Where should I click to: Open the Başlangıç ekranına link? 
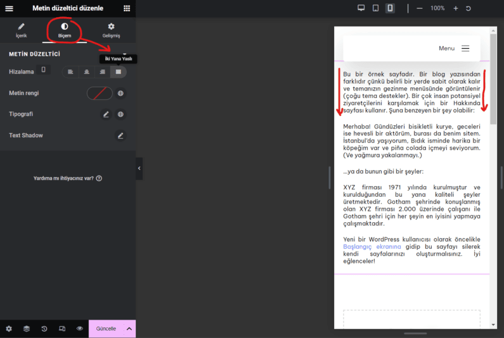pyautogui.click(x=372, y=246)
